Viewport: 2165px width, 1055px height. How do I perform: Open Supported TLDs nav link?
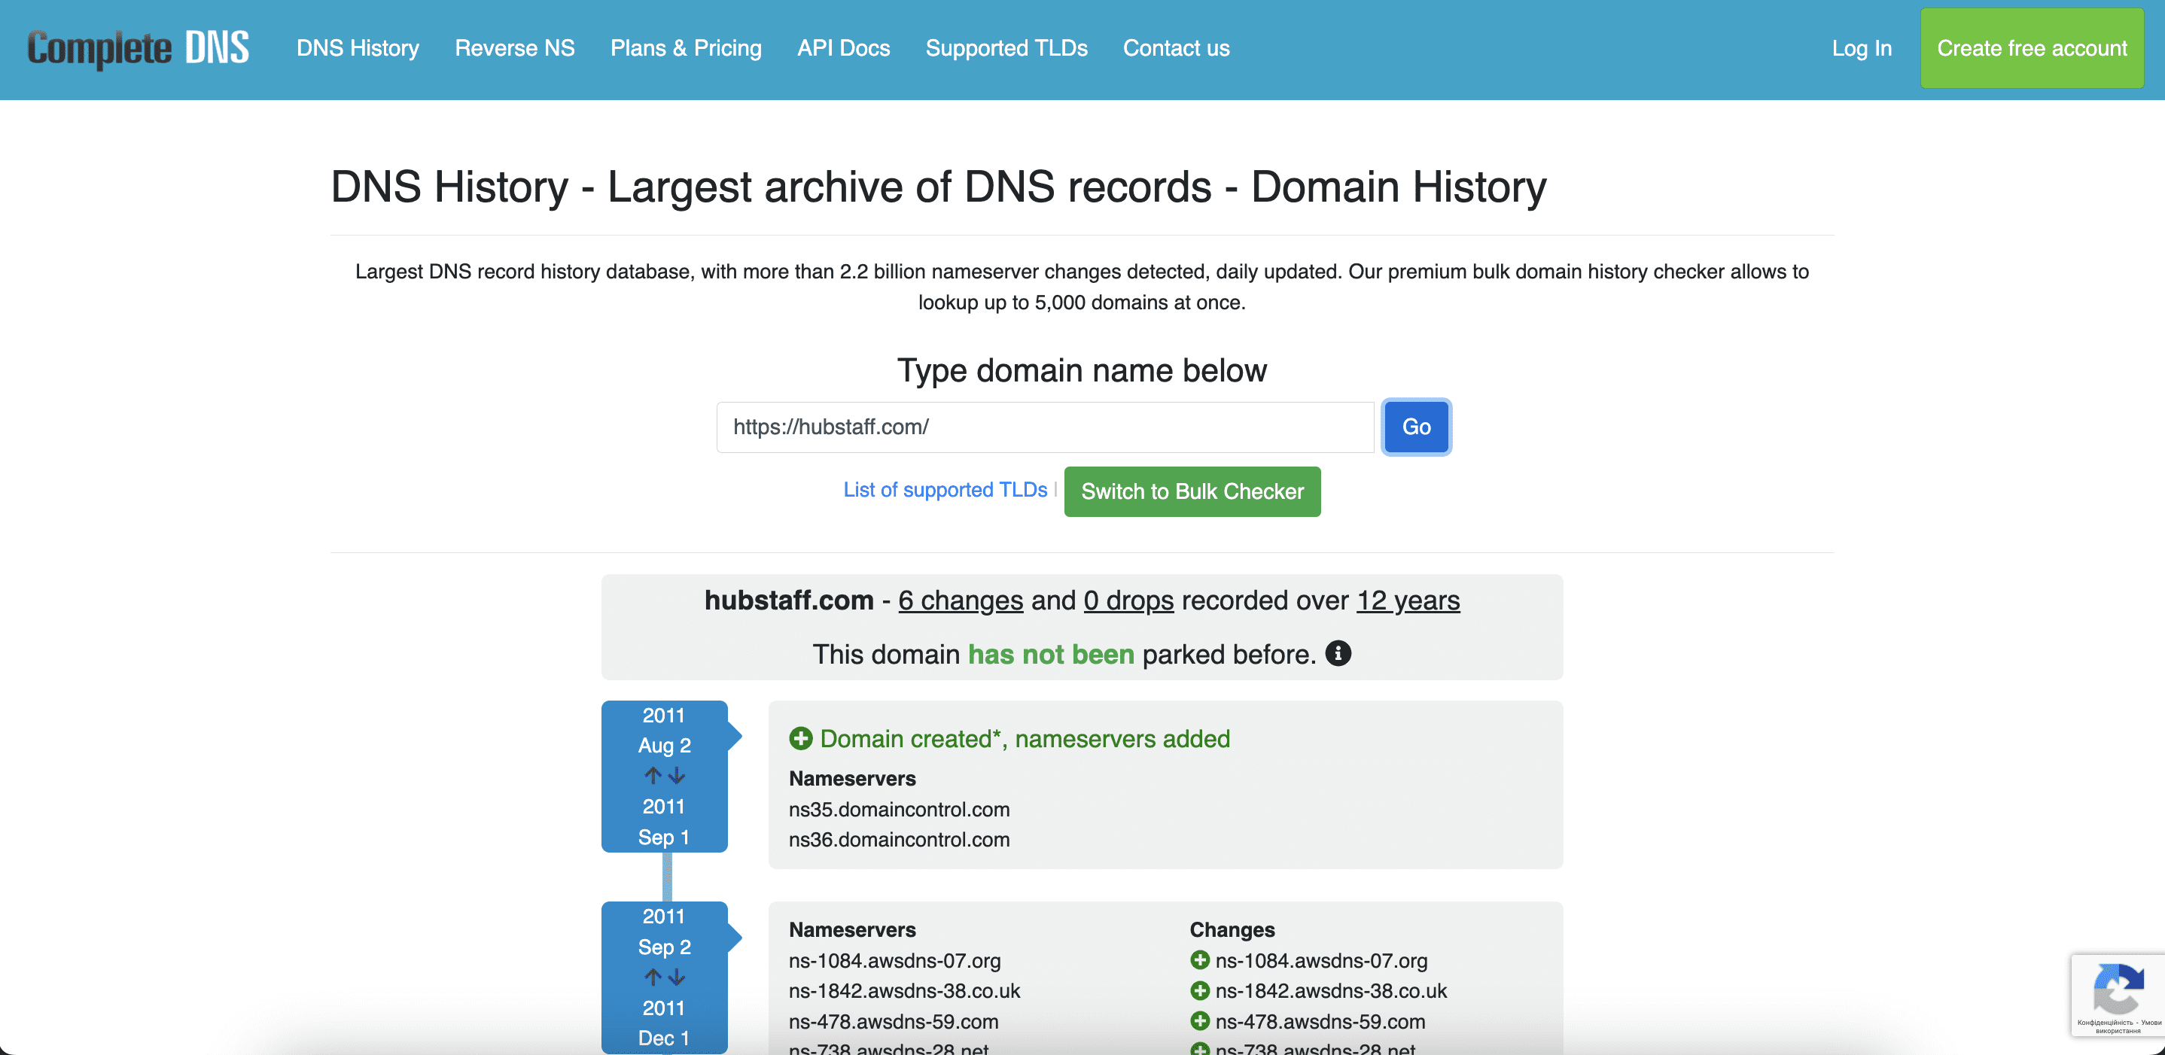[x=1006, y=49]
